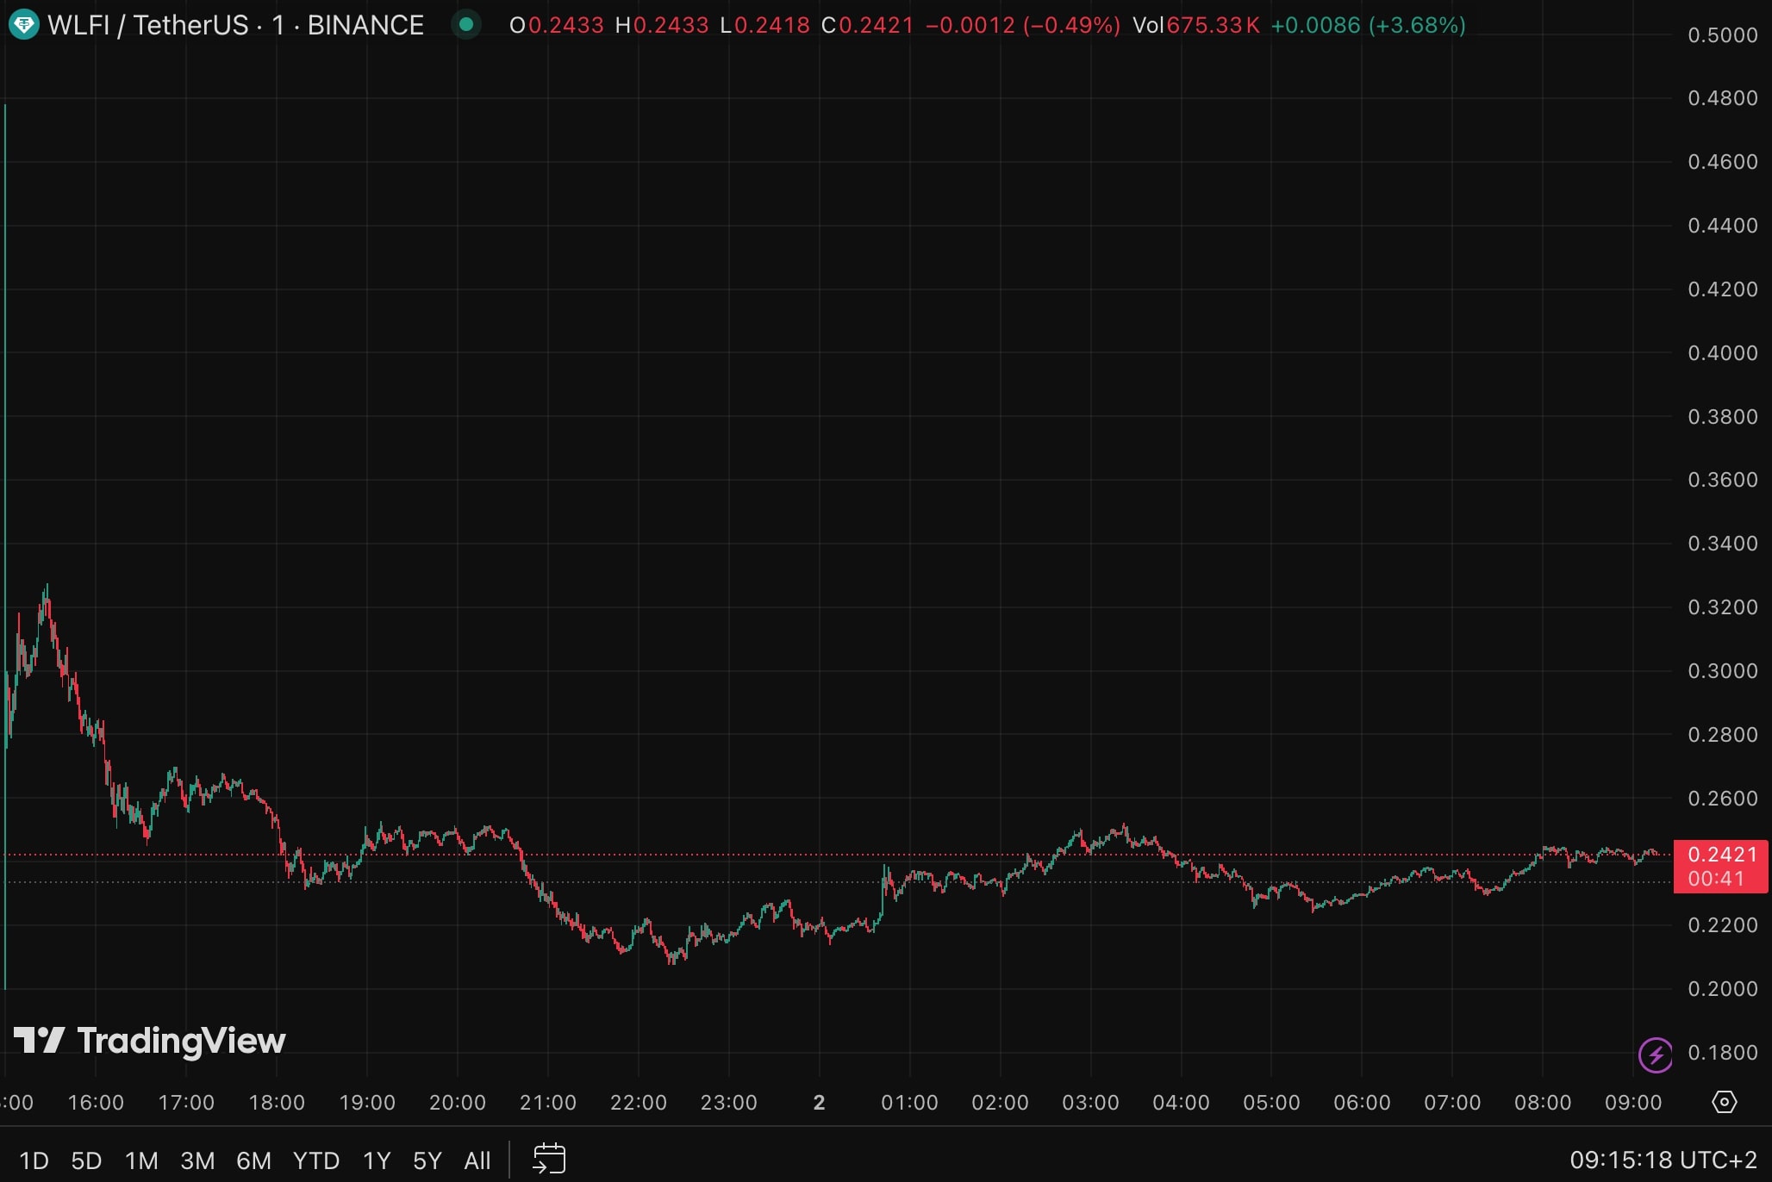Switch to the 1D timeframe
This screenshot has width=1772, height=1182.
click(34, 1160)
